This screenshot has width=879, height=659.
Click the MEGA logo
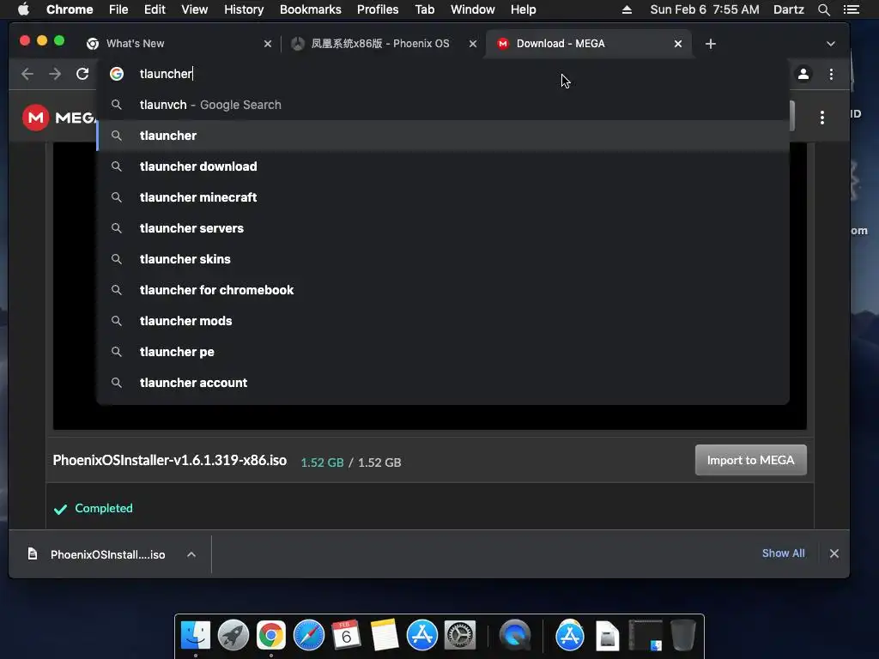pos(59,118)
